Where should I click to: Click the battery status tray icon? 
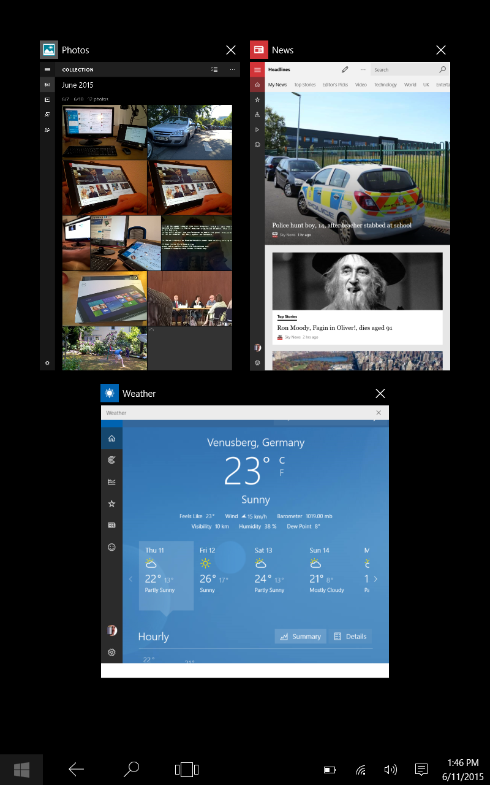330,770
